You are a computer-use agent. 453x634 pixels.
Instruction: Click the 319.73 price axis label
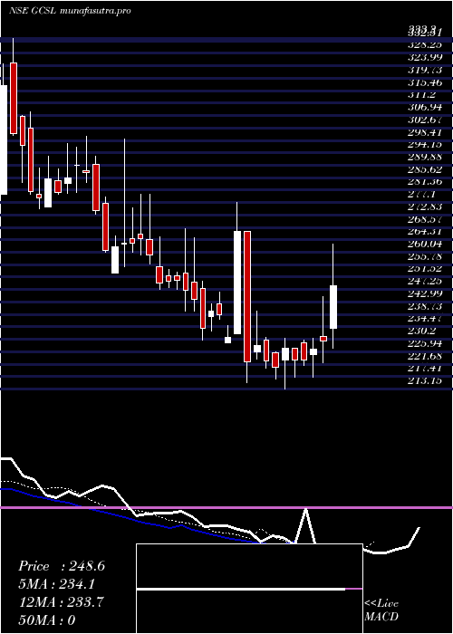pyautogui.click(x=425, y=69)
